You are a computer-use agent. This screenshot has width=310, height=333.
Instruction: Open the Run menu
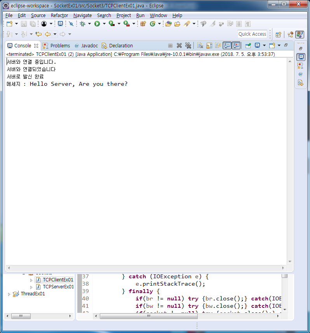pyautogui.click(x=140, y=15)
